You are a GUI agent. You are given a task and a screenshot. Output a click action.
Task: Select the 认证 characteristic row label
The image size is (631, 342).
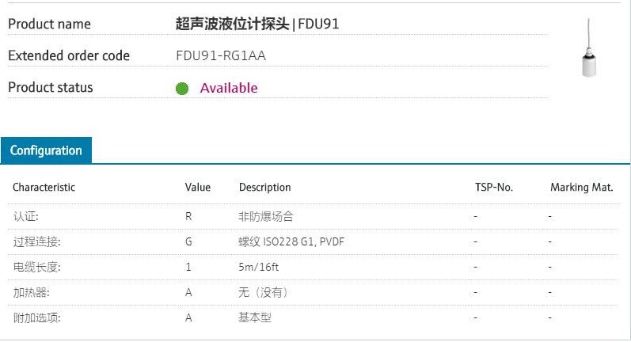pos(25,216)
